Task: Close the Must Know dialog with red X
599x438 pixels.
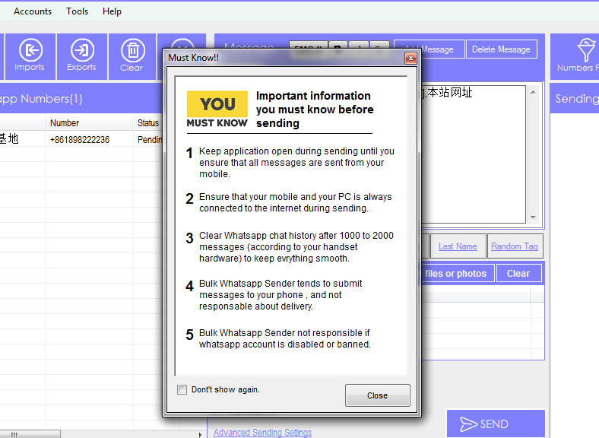Action: [x=410, y=58]
